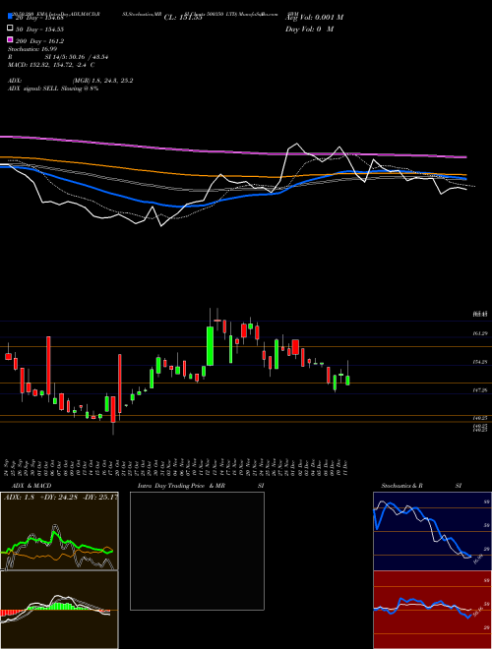
Task: Click the MACD values line
Action: pos(51,65)
